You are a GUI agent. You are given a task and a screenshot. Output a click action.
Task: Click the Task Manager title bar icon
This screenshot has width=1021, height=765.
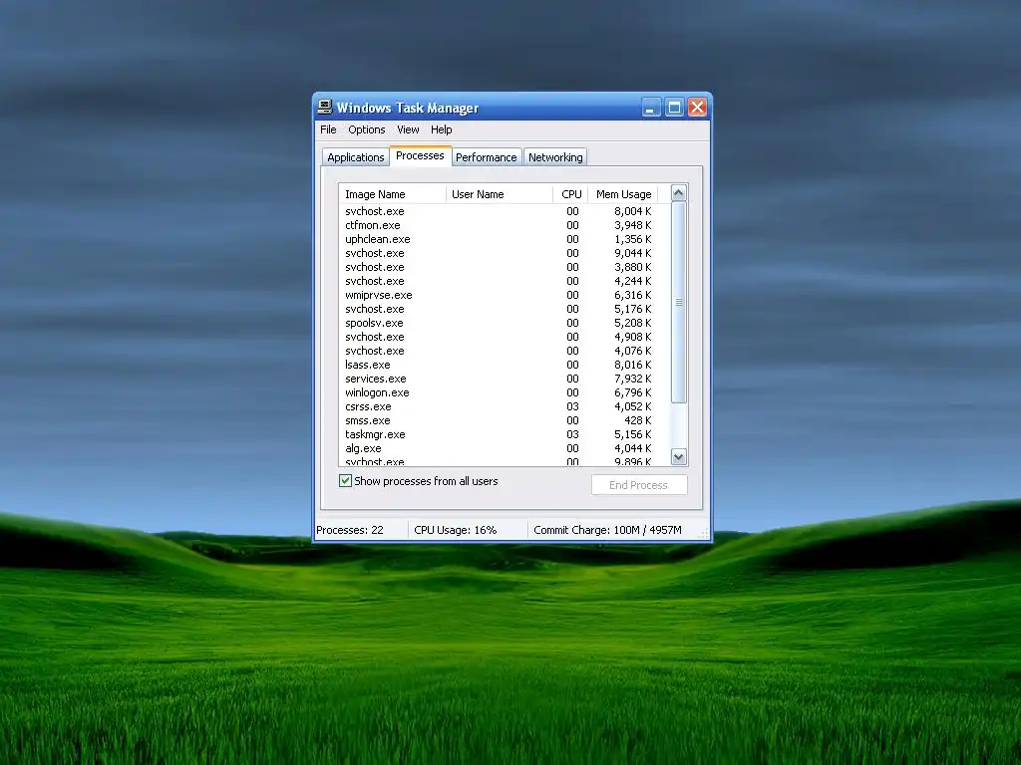pos(325,108)
